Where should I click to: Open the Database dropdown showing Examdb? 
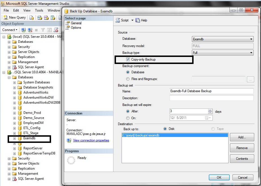[223, 39]
